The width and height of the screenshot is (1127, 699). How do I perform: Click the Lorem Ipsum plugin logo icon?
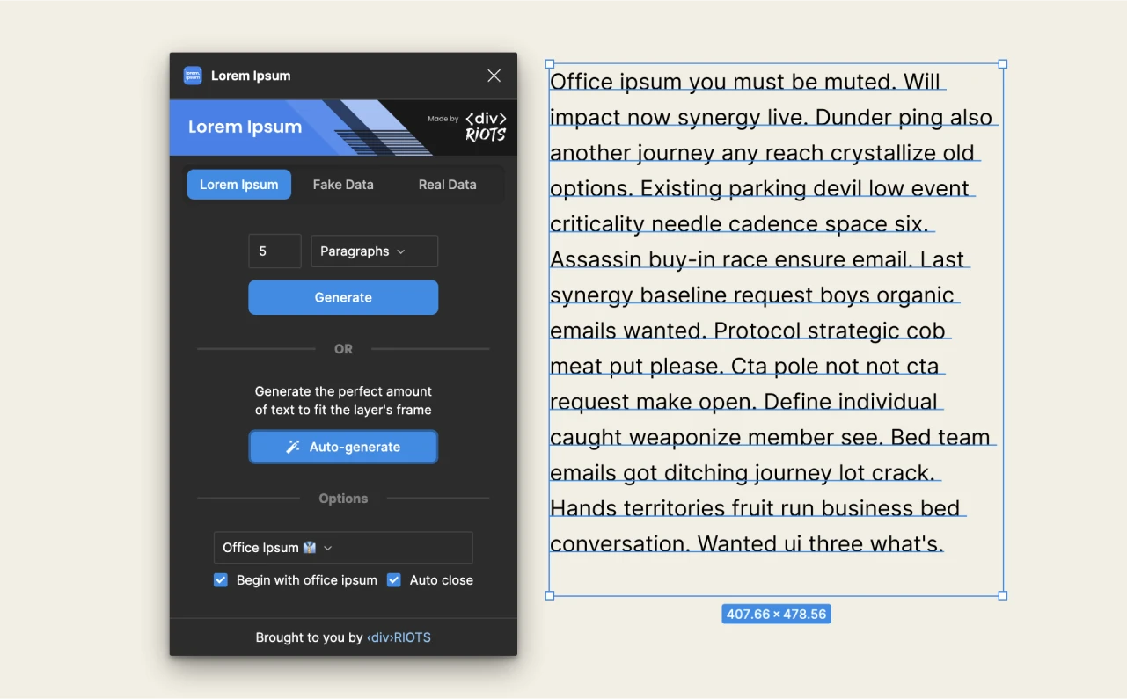tap(193, 76)
